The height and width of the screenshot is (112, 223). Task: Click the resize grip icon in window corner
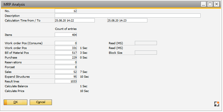[x=217, y=104]
